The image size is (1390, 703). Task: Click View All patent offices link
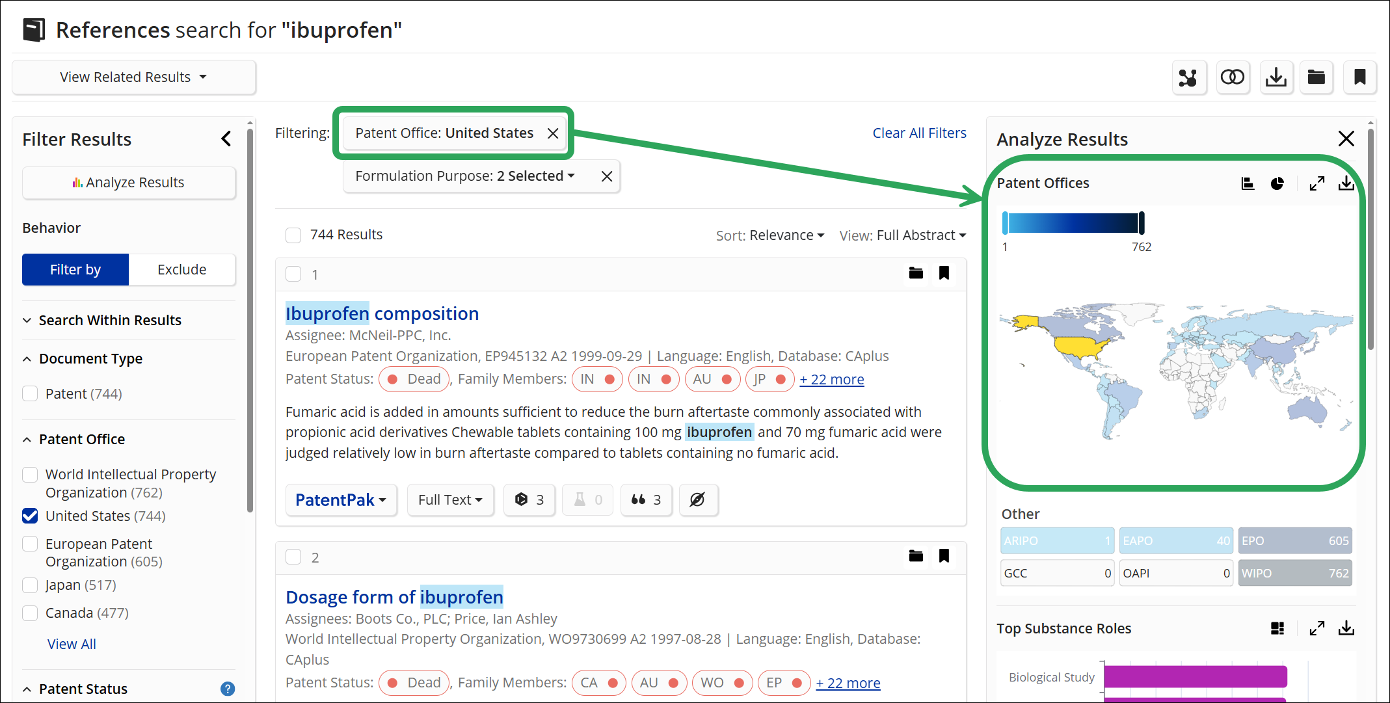72,644
